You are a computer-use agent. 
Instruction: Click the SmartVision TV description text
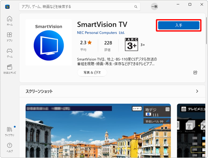(117, 62)
